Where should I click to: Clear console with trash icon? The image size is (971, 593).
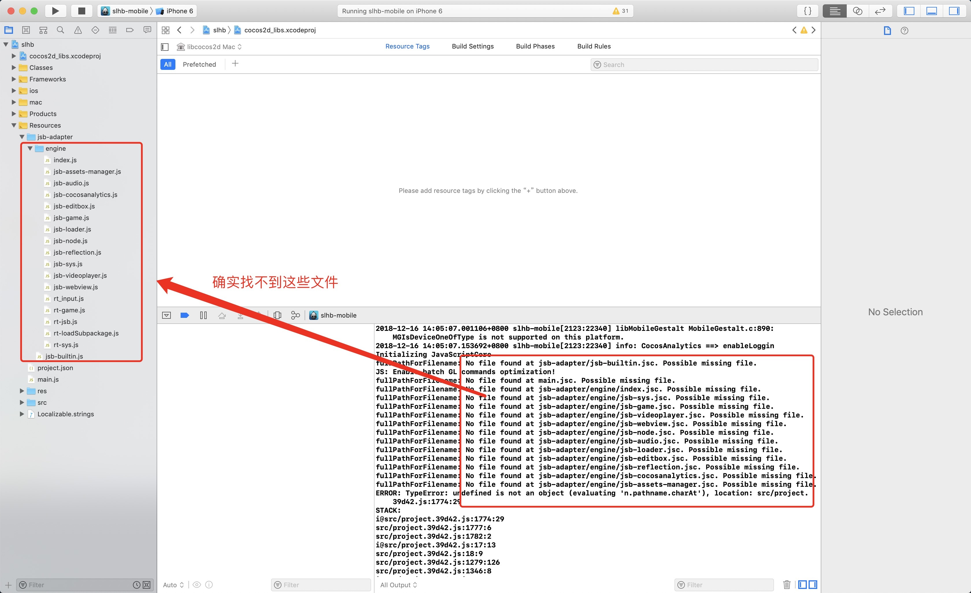(x=787, y=585)
